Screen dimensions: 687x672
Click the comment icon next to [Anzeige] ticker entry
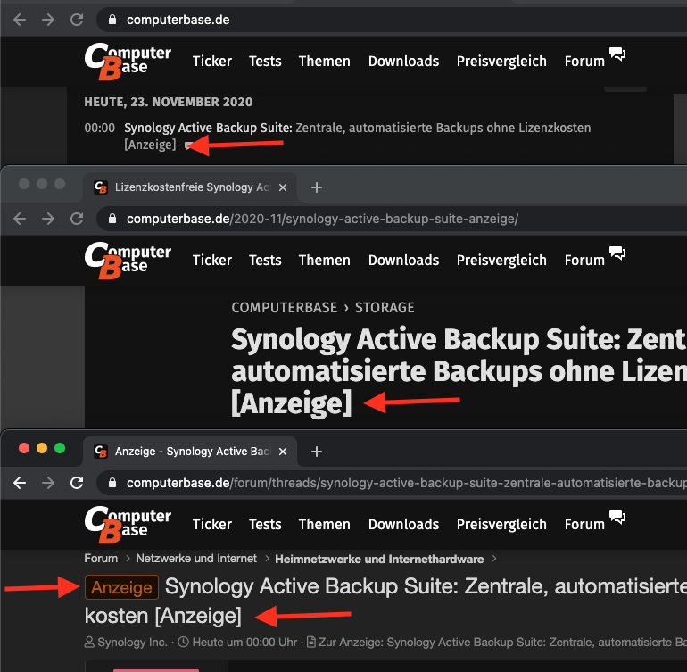click(x=188, y=145)
